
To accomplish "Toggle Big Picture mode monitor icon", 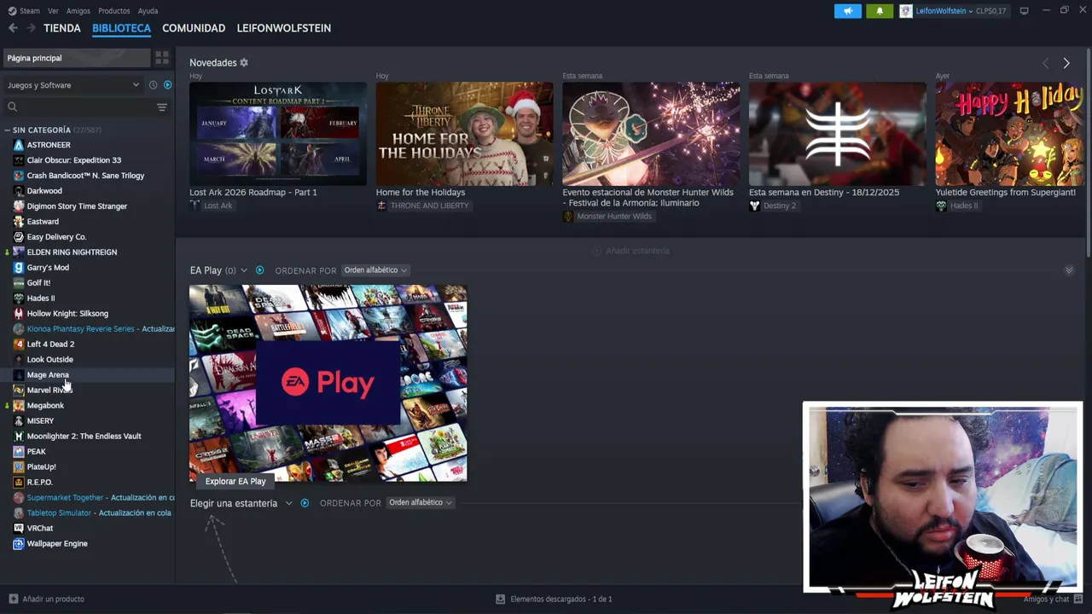I will [x=1024, y=11].
